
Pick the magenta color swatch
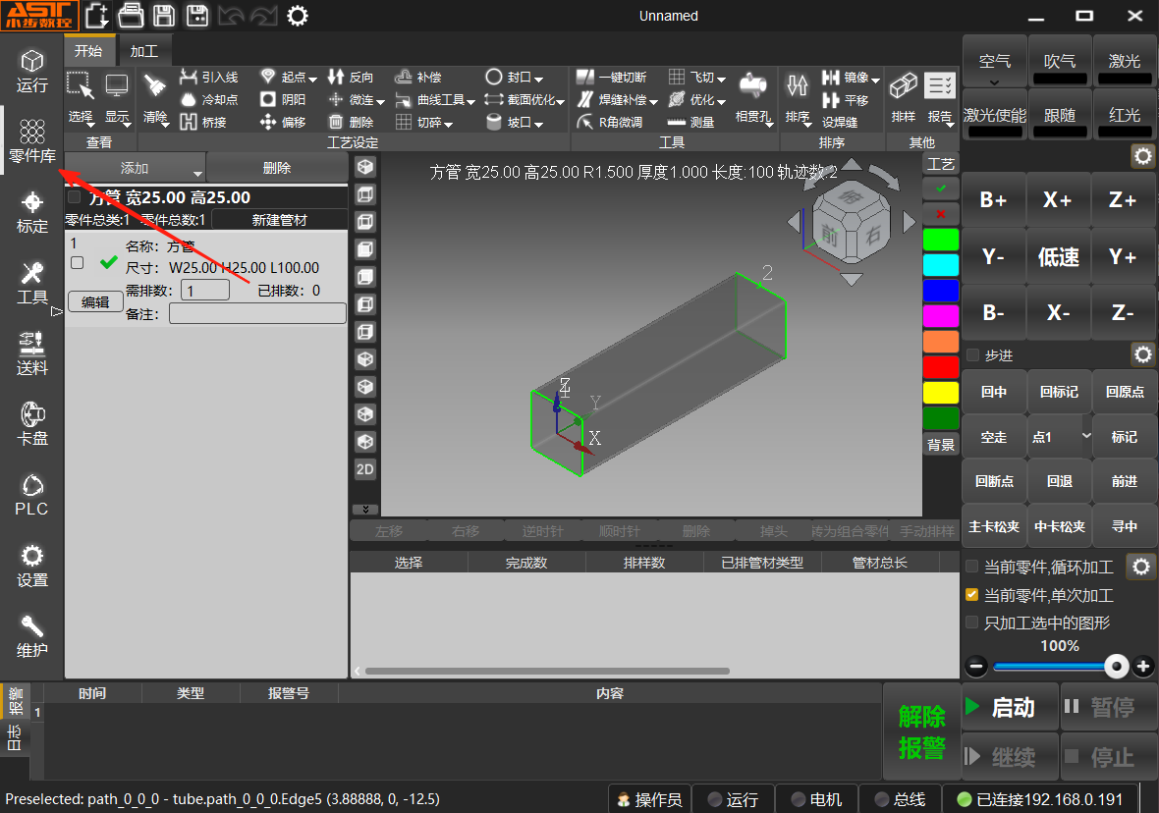pos(940,315)
